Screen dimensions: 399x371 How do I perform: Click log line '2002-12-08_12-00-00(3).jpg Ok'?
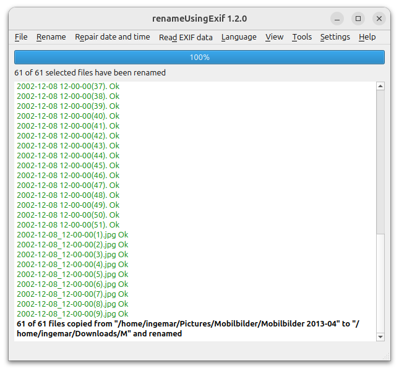click(x=72, y=255)
